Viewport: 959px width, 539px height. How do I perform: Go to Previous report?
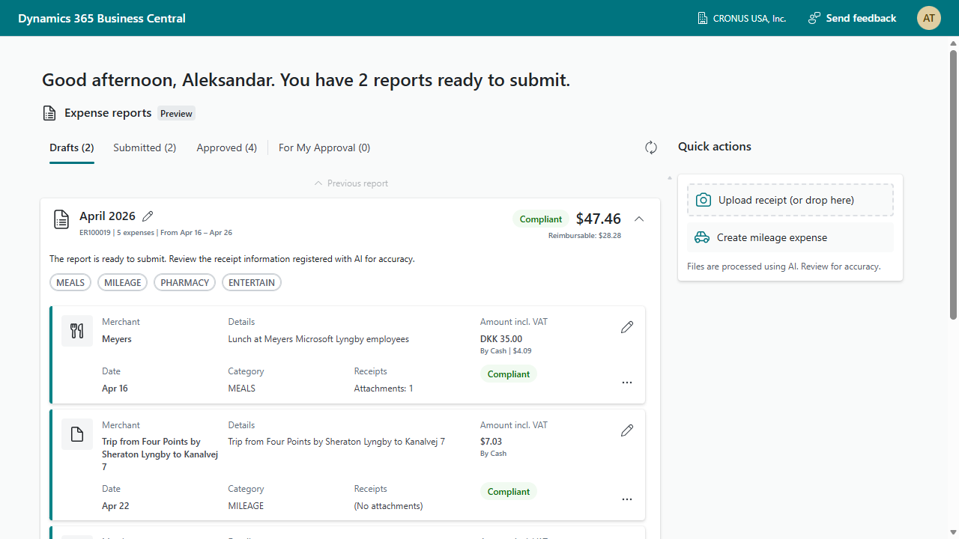pos(351,183)
